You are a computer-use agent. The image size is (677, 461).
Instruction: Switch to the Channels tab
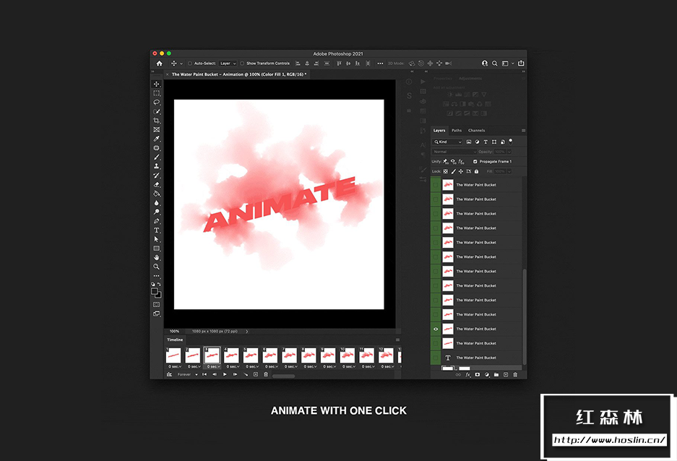tap(477, 130)
